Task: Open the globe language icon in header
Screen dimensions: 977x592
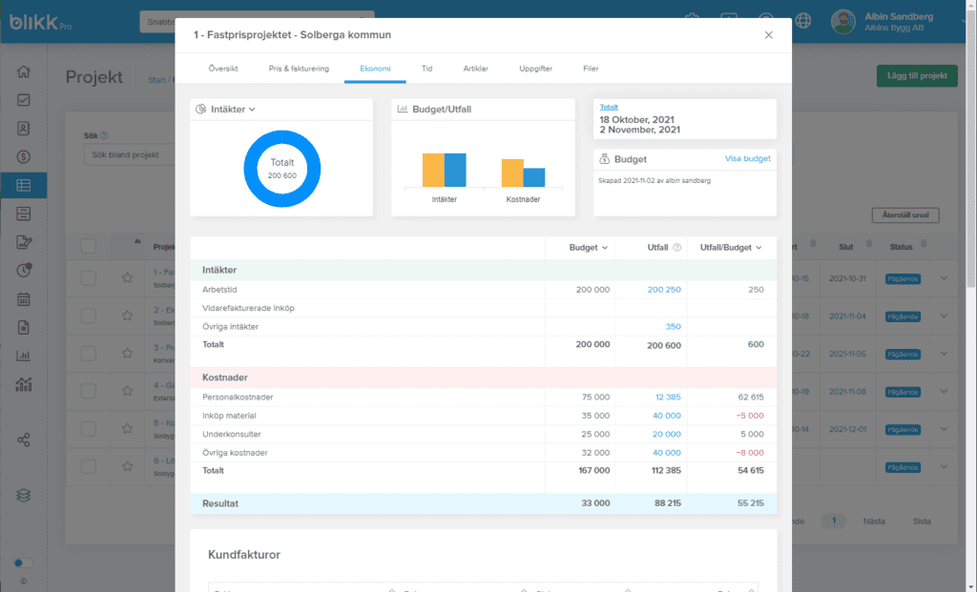Action: click(x=802, y=20)
